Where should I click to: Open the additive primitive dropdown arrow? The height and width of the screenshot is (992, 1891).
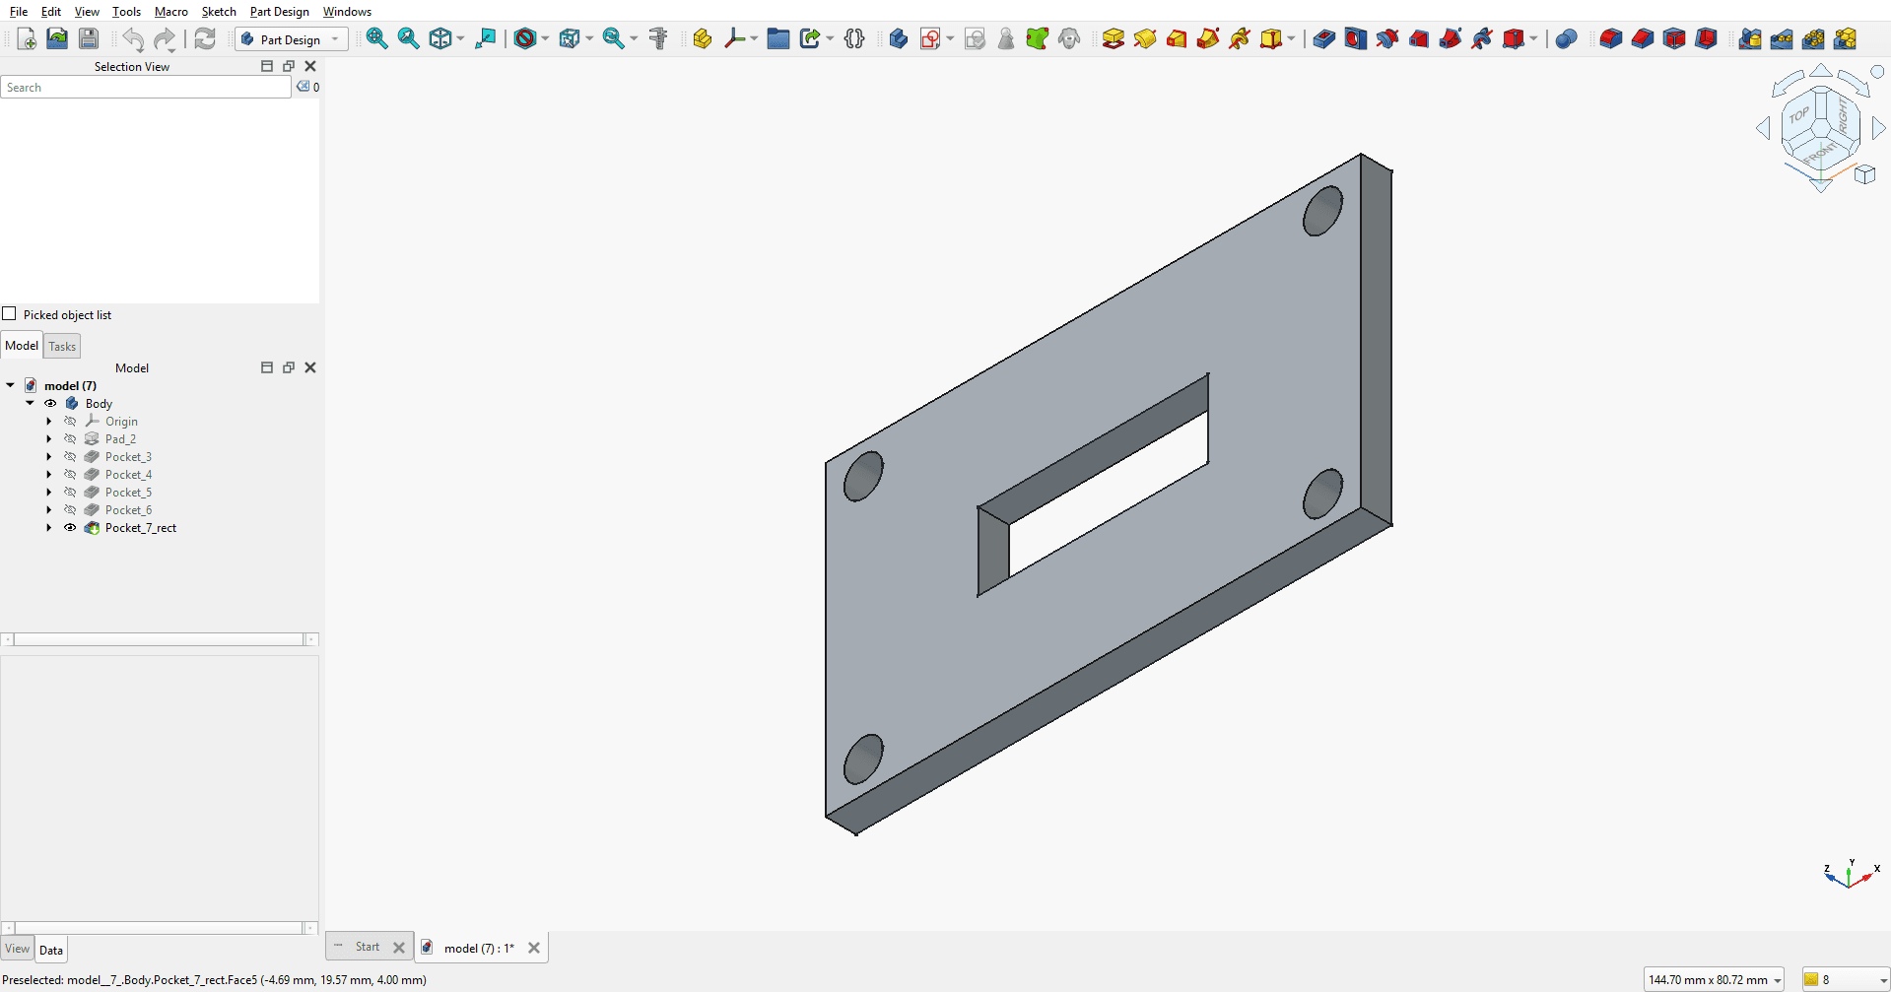1291,39
